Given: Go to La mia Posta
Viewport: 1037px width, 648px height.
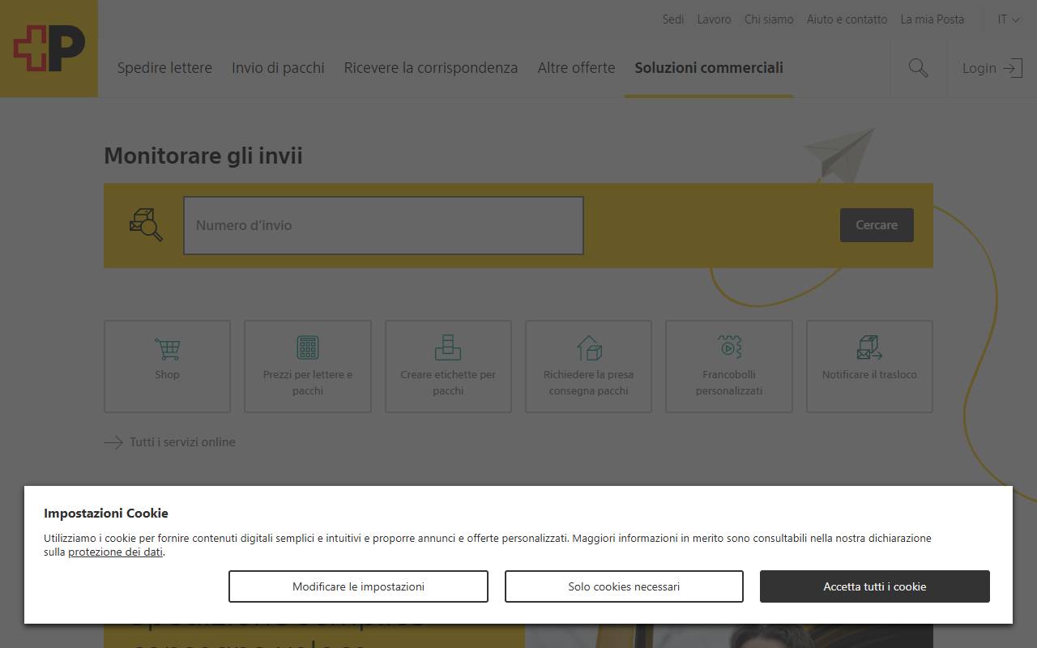Looking at the screenshot, I should click(932, 19).
